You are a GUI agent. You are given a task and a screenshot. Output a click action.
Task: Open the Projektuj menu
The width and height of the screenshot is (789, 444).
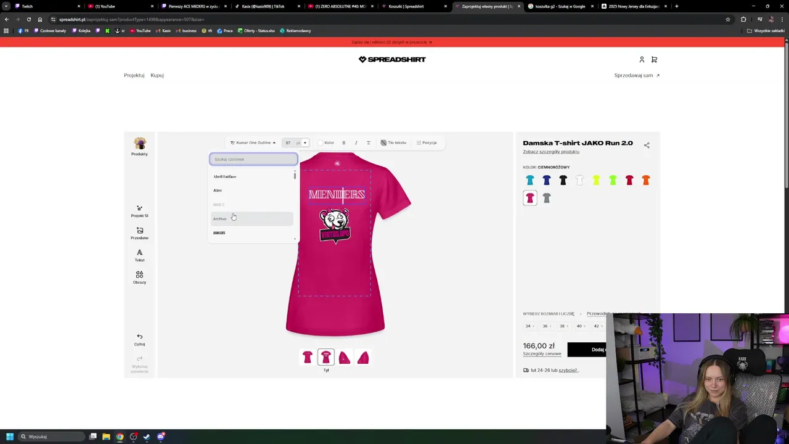point(134,75)
